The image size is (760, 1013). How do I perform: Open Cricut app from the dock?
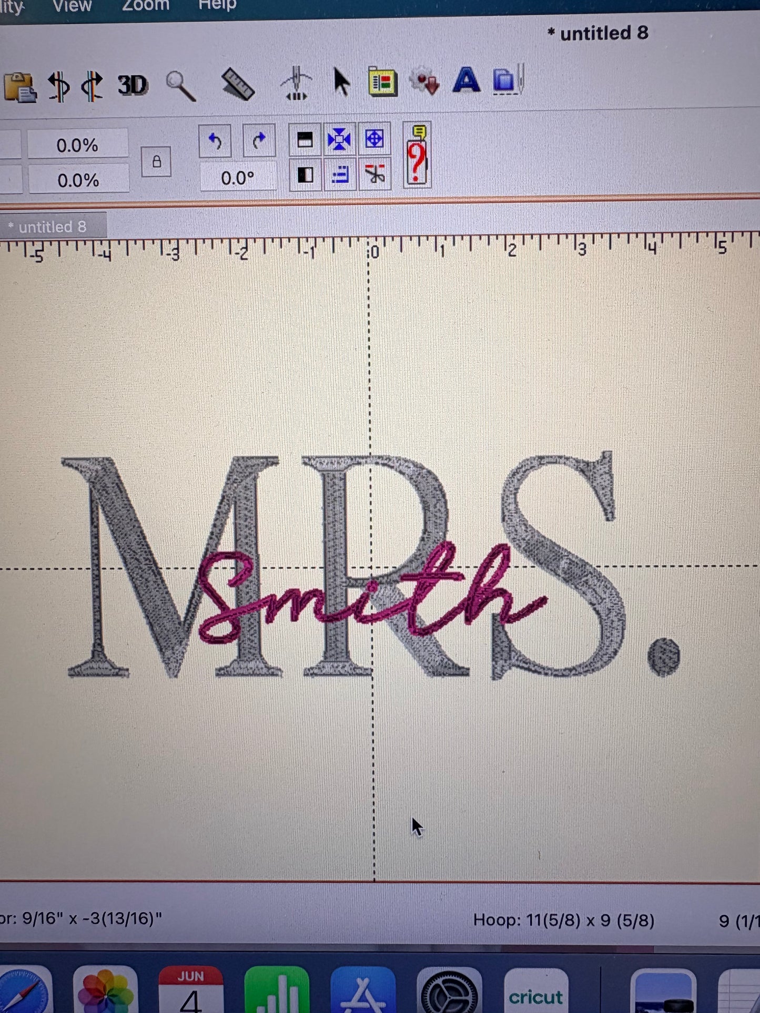pos(536,990)
